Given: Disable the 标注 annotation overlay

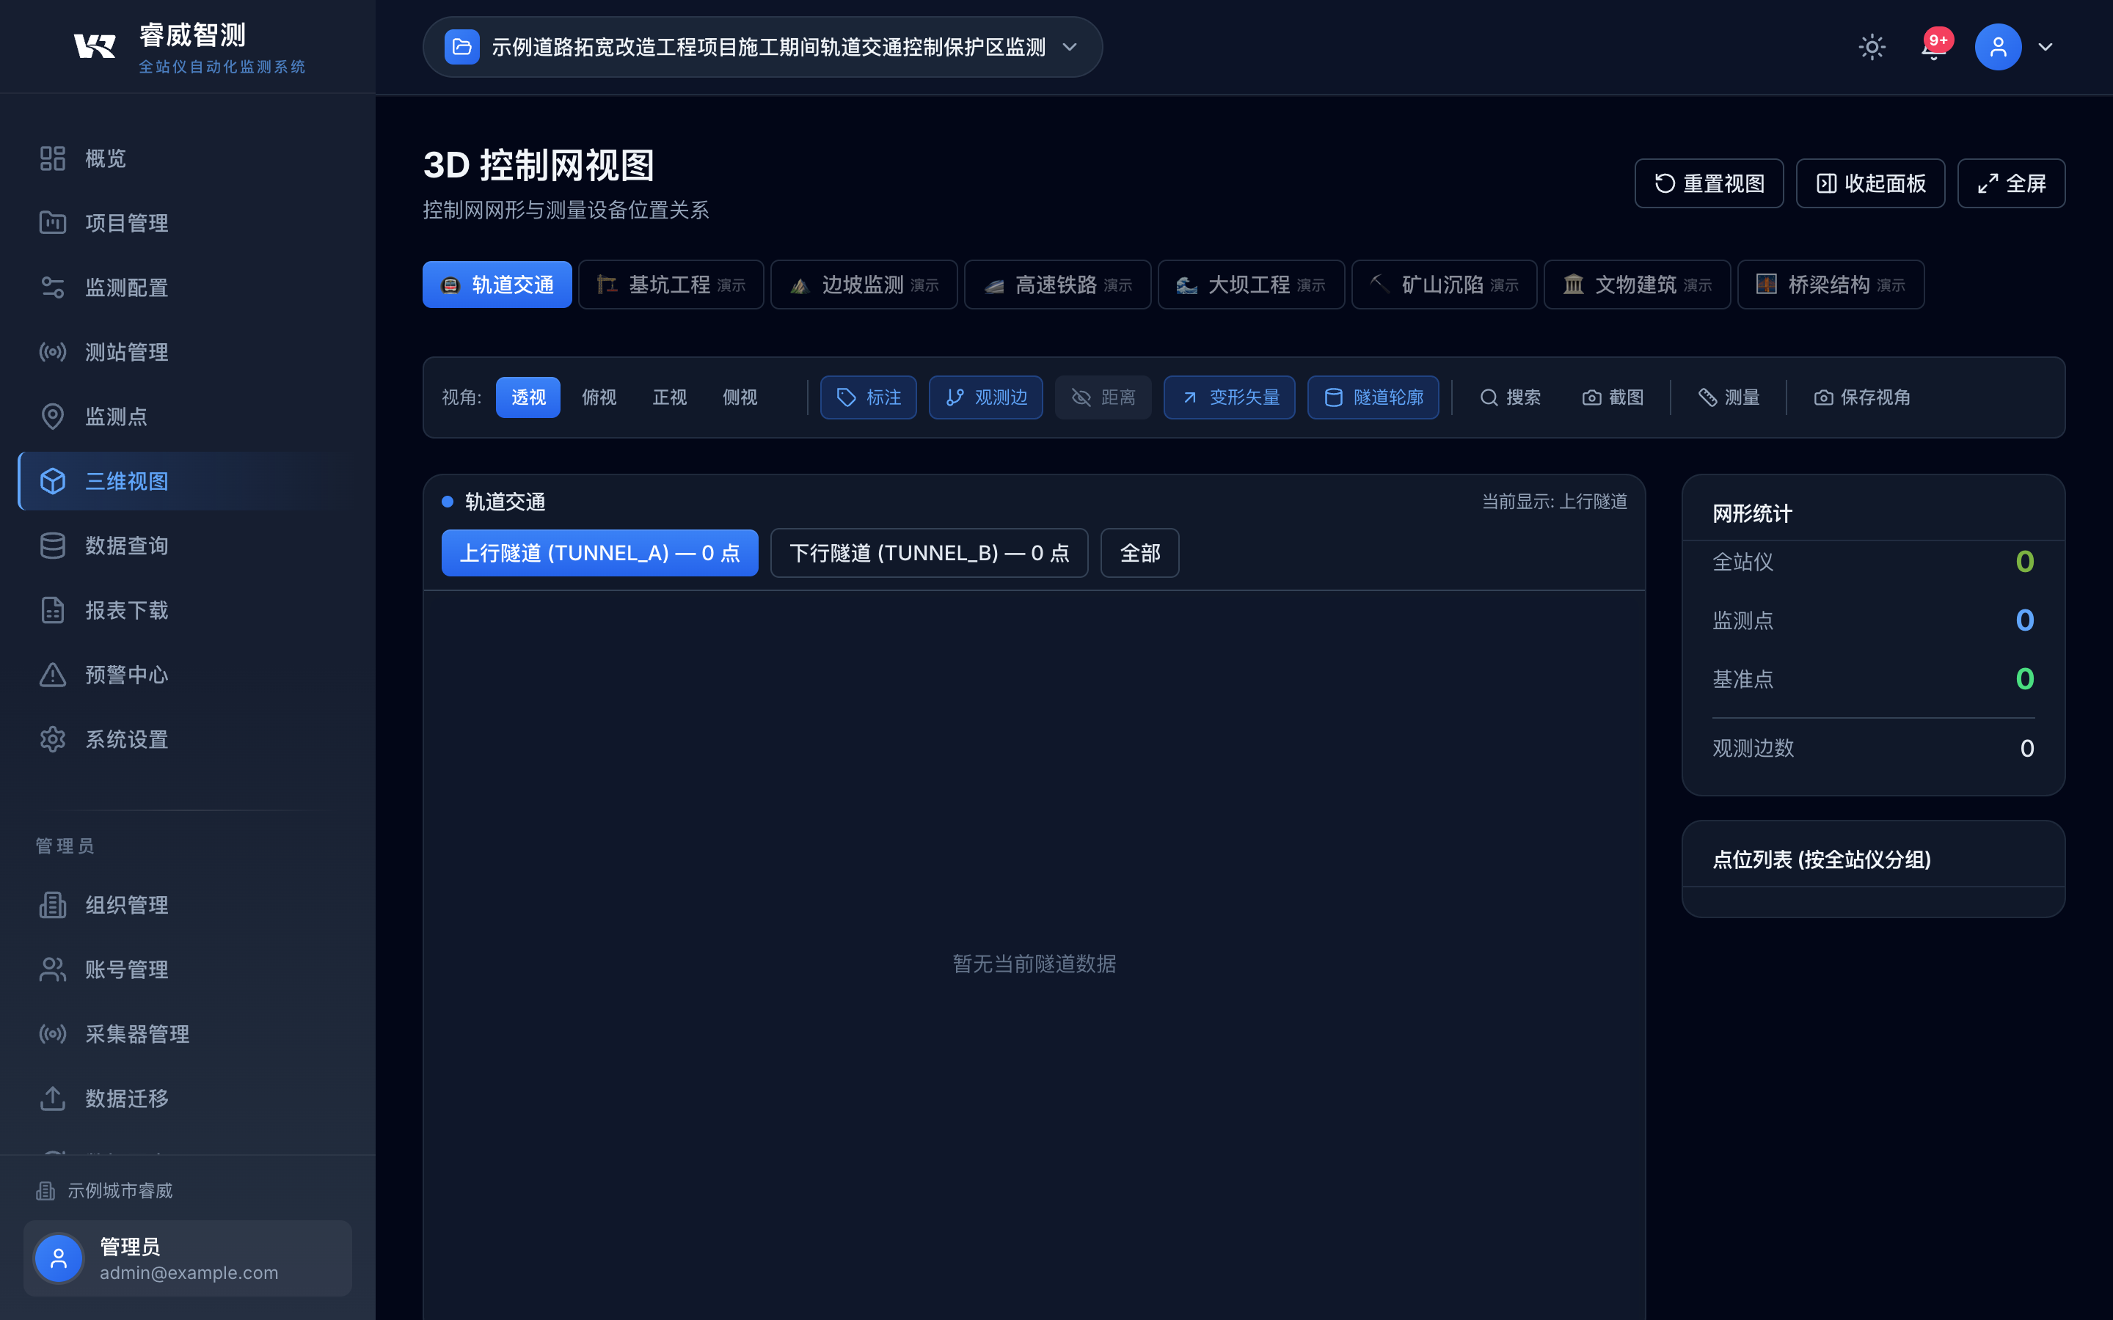Looking at the screenshot, I should point(868,397).
